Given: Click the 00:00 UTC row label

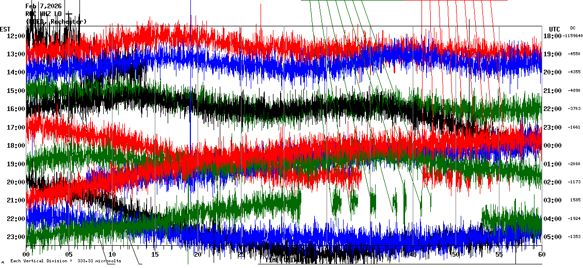Looking at the screenshot, I should [x=552, y=146].
